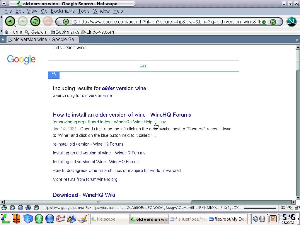
Task: Open the URL history dropdown in the address bar
Action: [x=264, y=22]
